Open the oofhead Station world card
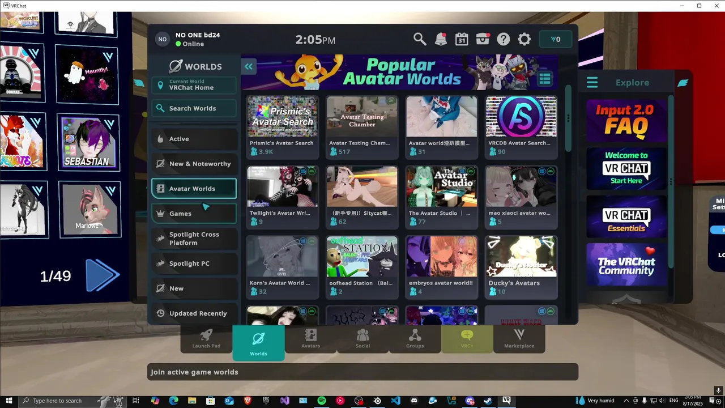The image size is (725, 408). [x=362, y=267]
